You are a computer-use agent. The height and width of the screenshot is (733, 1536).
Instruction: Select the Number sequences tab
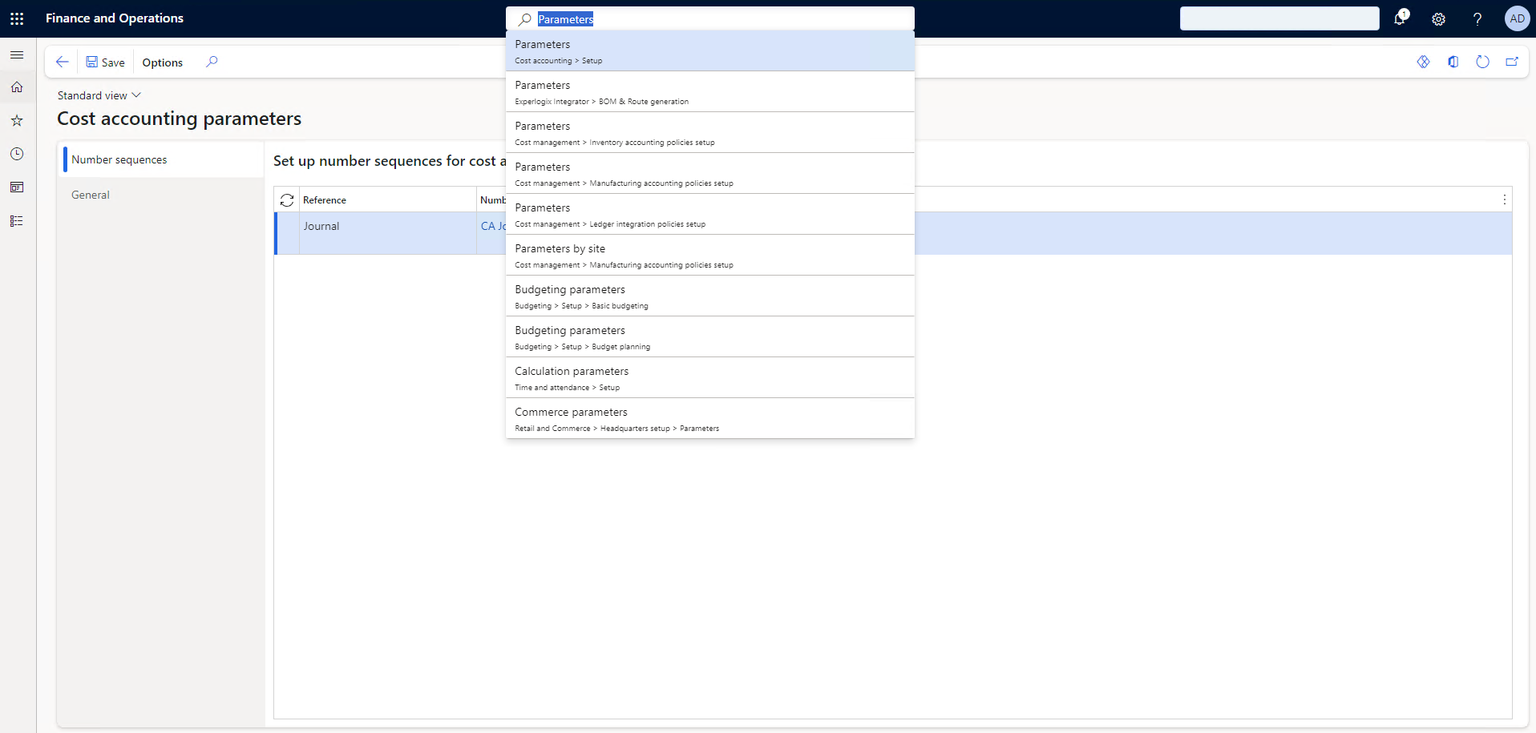click(163, 160)
